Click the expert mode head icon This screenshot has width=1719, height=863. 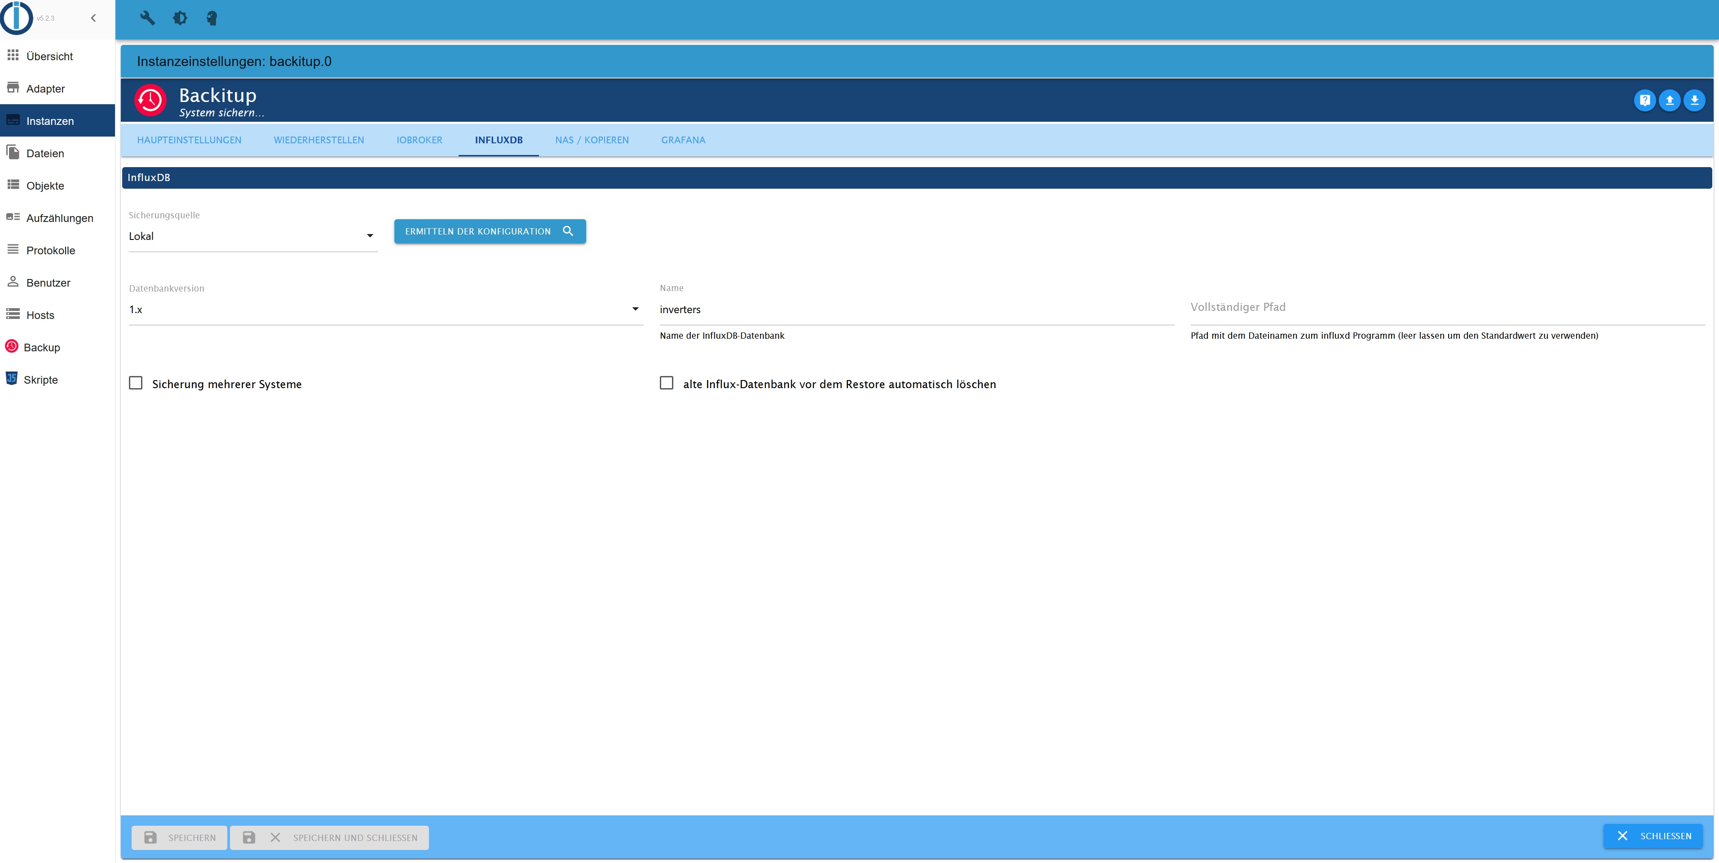(212, 18)
